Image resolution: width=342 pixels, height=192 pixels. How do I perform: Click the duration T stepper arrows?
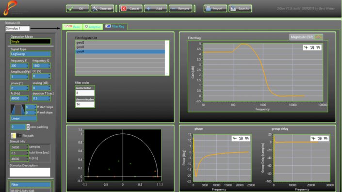pyautogui.click(x=49, y=98)
